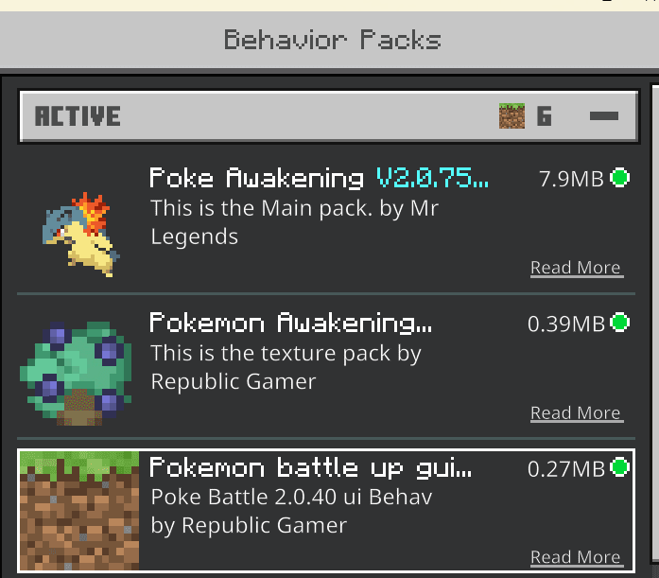Select the Pokemon battle up gui pack title
This screenshot has height=578, width=659.
[x=310, y=468]
